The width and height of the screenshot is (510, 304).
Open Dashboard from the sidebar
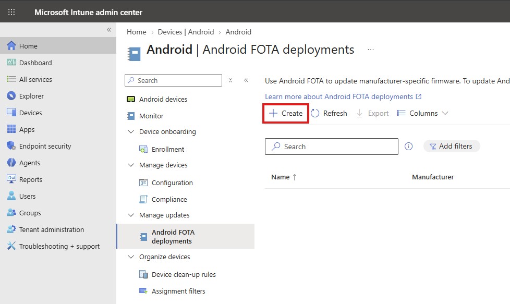(35, 63)
